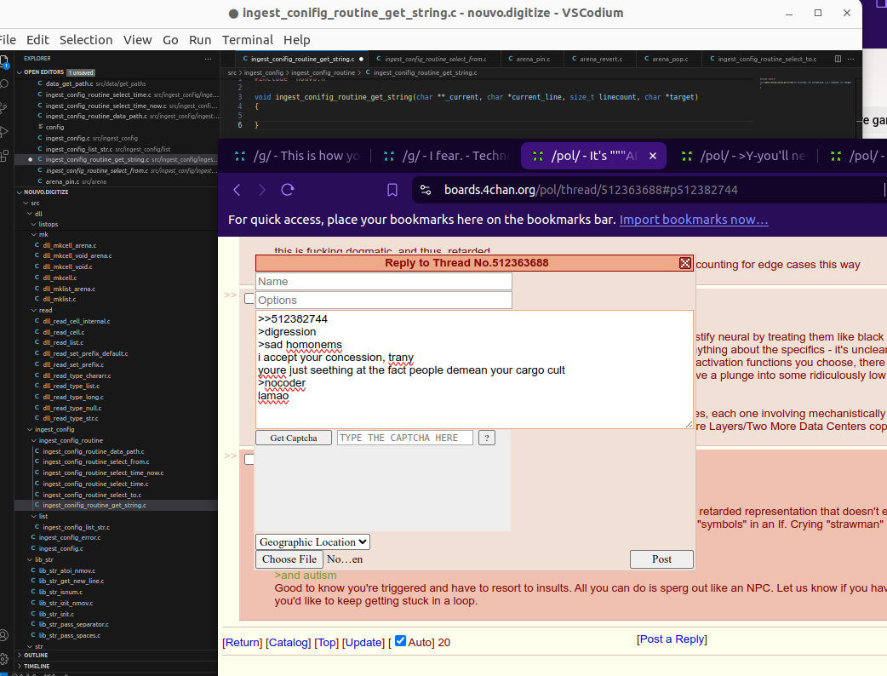Open the Extensions view in the activity bar
The height and width of the screenshot is (676, 887).
click(x=4, y=156)
